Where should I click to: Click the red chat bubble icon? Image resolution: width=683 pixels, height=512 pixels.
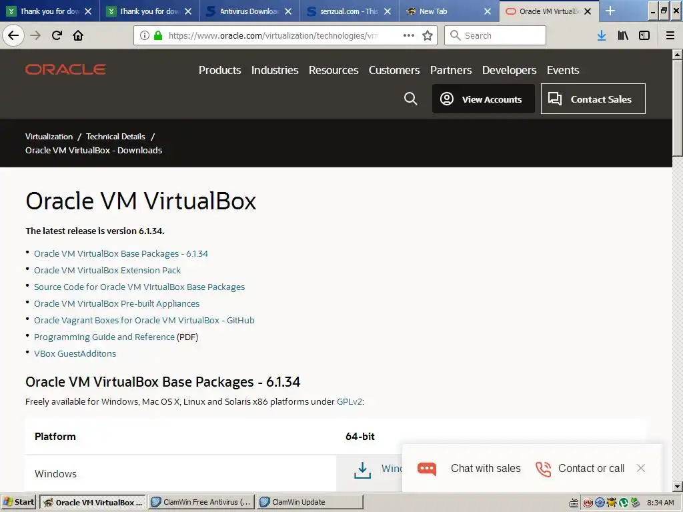click(x=427, y=469)
